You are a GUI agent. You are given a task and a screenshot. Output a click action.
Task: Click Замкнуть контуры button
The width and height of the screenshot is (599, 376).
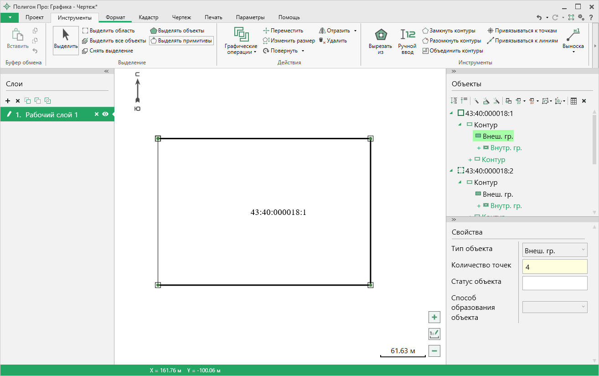[449, 31]
